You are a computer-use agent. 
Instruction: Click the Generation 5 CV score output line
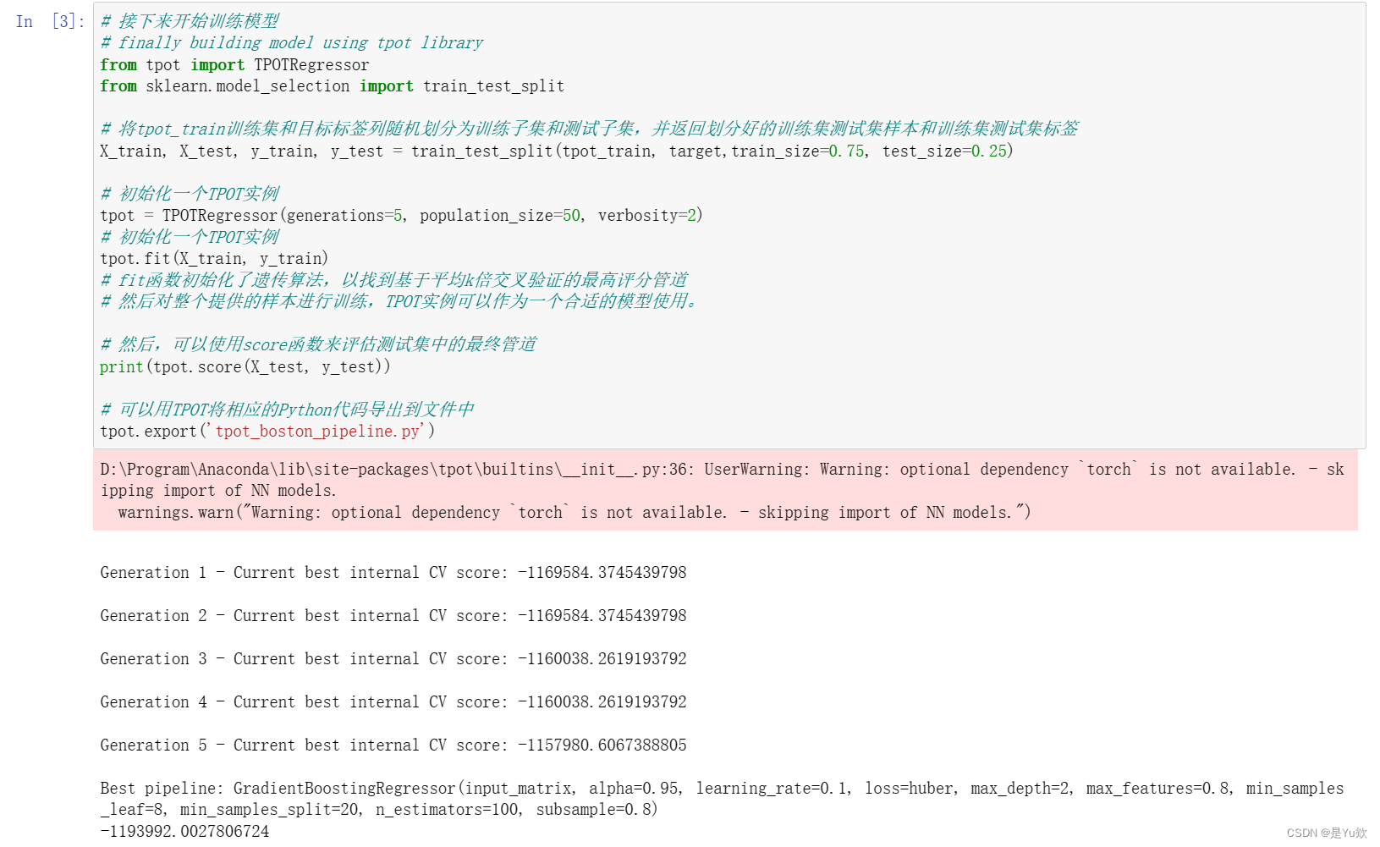point(393,745)
